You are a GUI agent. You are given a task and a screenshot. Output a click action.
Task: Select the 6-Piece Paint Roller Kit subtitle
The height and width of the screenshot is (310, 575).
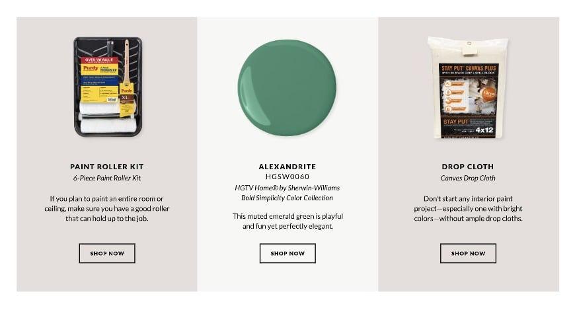click(107, 178)
